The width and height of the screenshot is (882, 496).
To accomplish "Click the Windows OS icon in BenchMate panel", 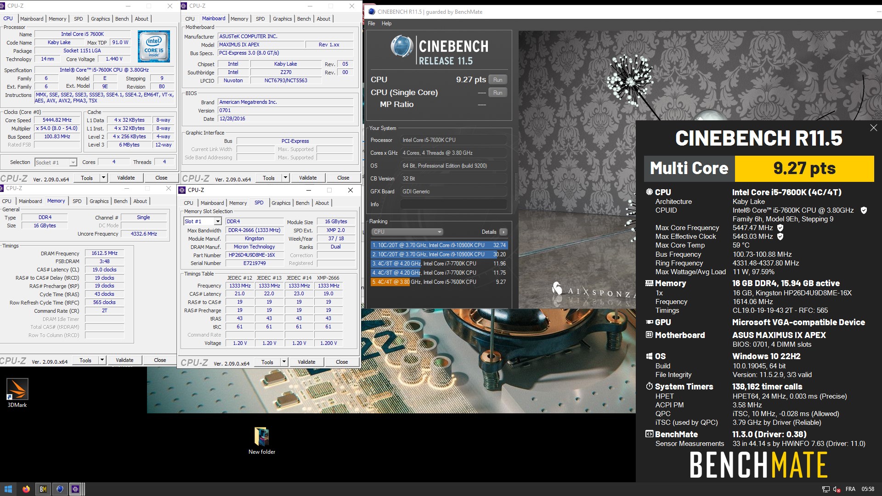I will 649,356.
